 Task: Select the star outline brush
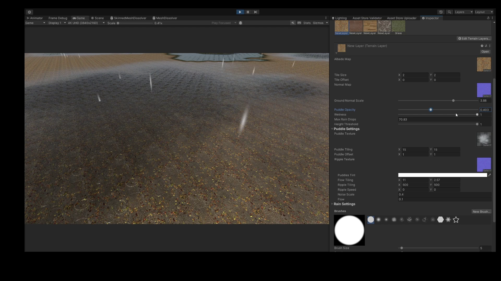click(456, 220)
